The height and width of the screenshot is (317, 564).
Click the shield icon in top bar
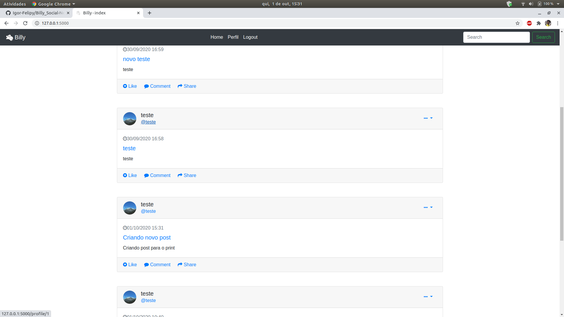pos(509,4)
